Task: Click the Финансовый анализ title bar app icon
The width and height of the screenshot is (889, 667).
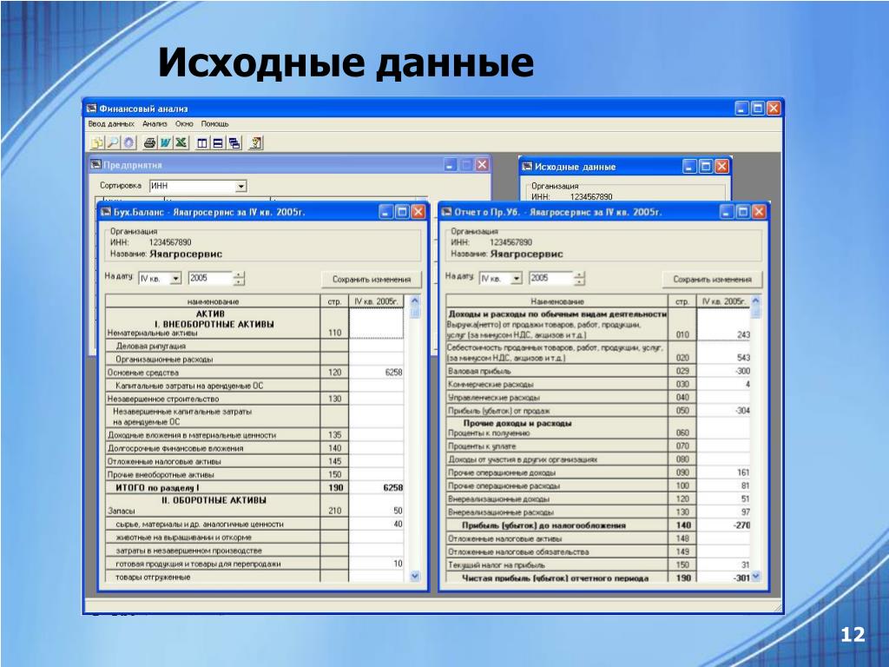Action: pos(92,109)
